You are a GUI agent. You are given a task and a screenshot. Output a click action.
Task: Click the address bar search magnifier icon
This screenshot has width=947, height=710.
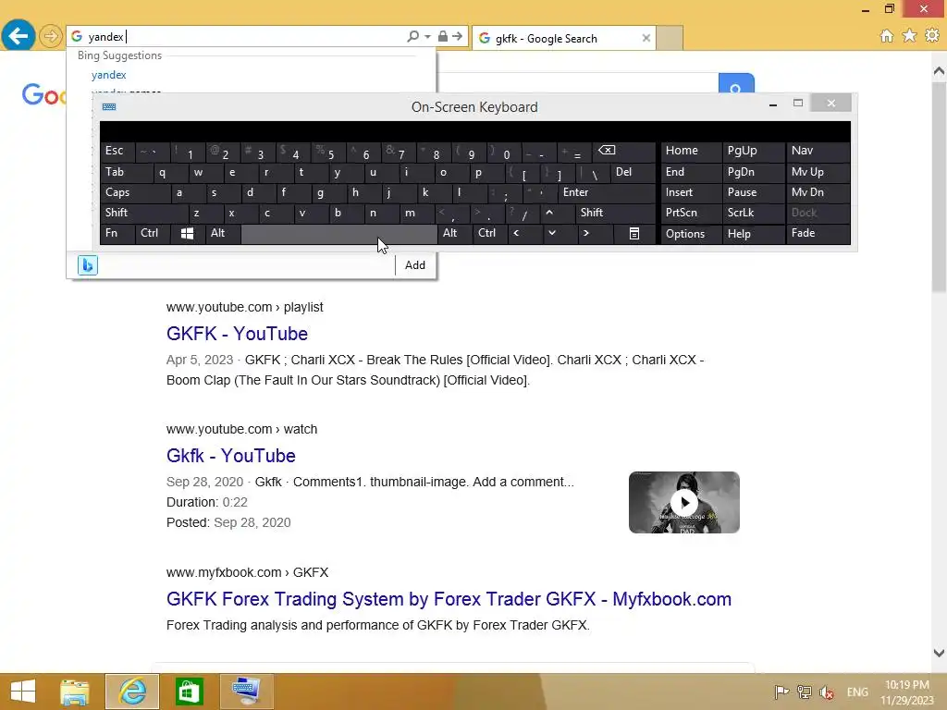tap(412, 36)
